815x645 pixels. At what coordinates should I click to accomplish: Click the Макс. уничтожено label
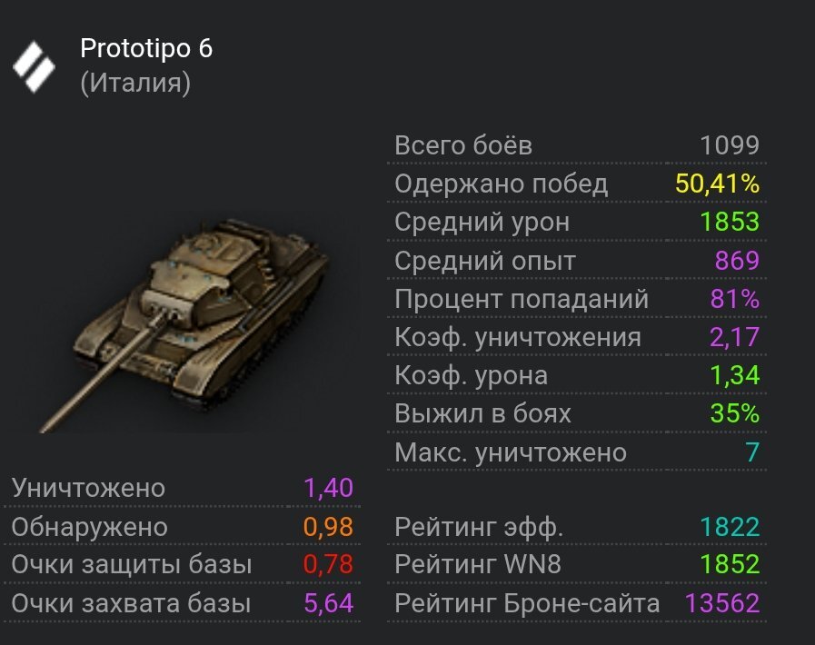tap(511, 452)
